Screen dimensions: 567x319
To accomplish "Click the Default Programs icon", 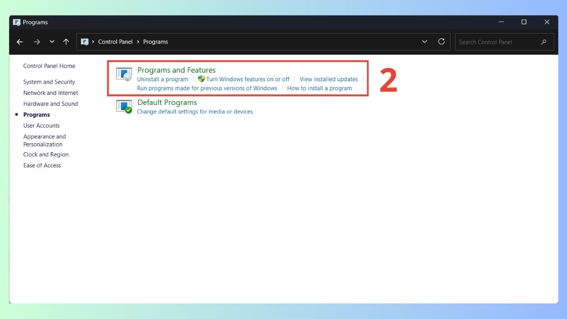I will click(123, 106).
